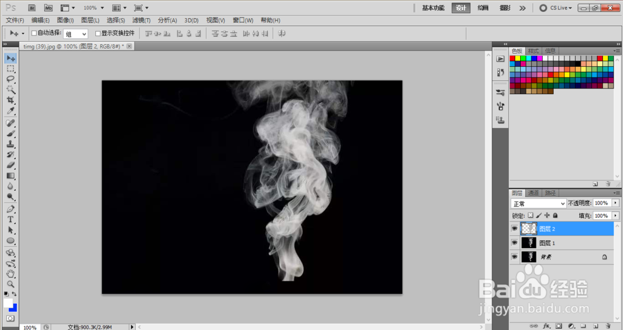Delete layer with trash icon in Layers panel
Screen dimensions: 623x330
point(608,326)
